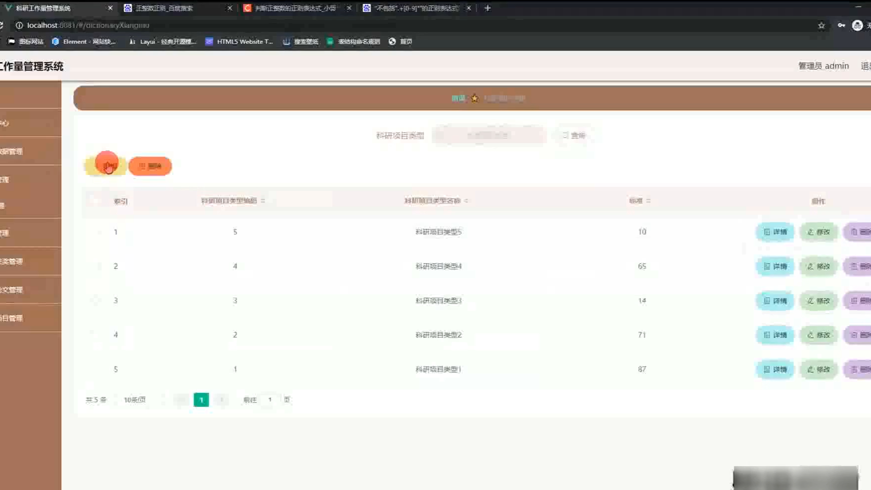Select page 1 in pagination

point(201,400)
